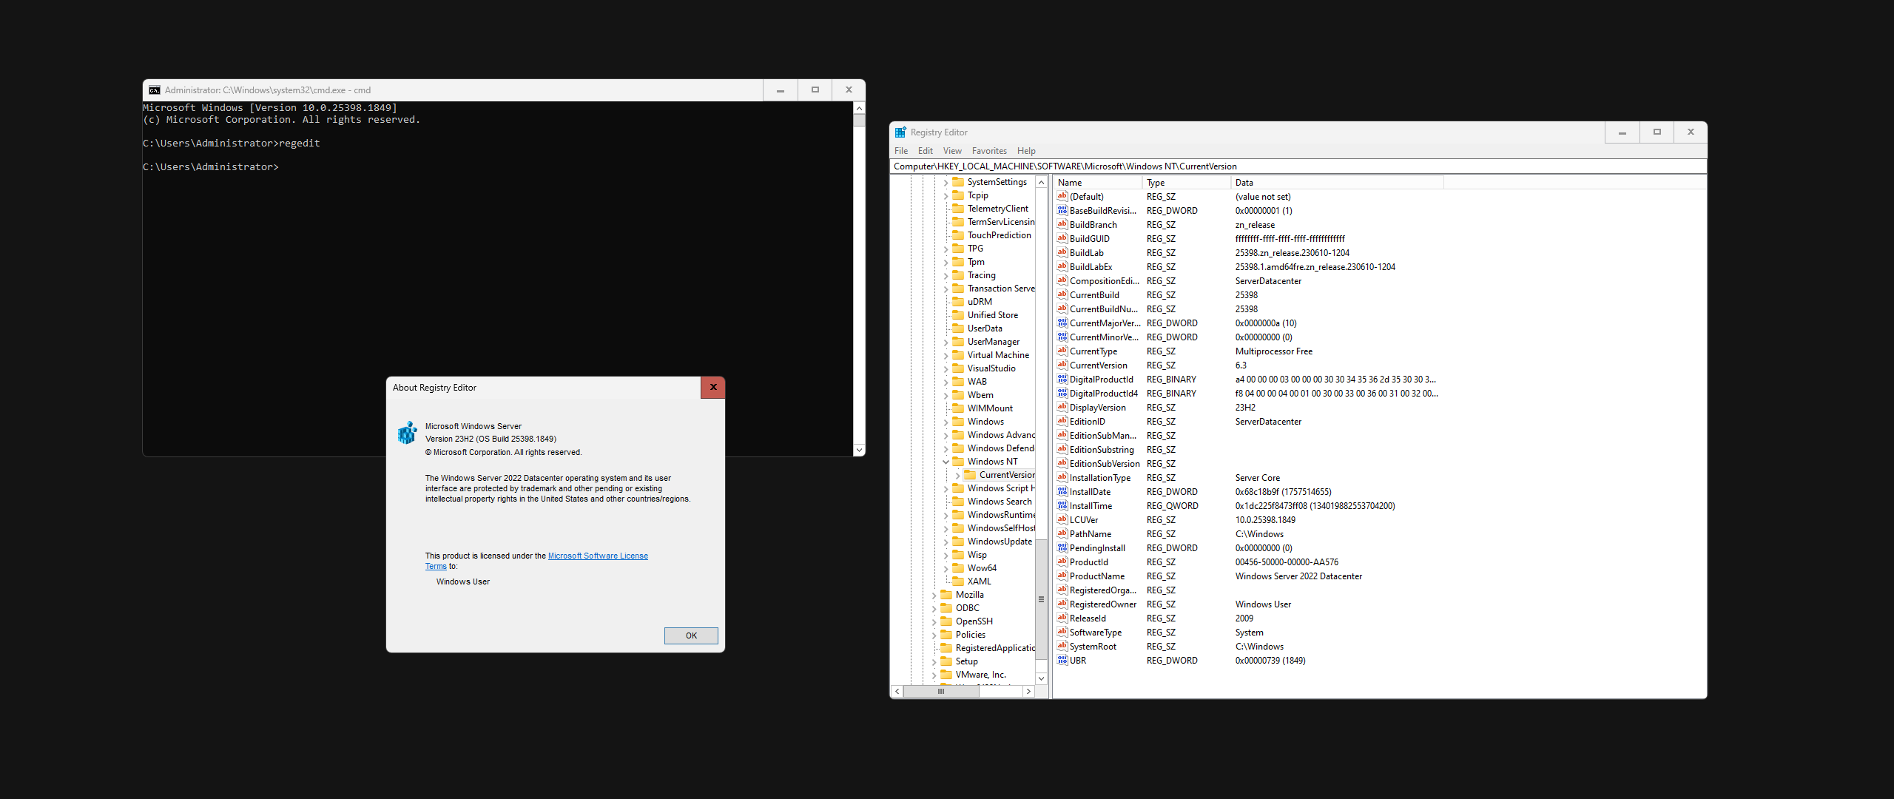Open the View menu in Registry Editor
Screen dimensions: 1894x799
tap(952, 151)
